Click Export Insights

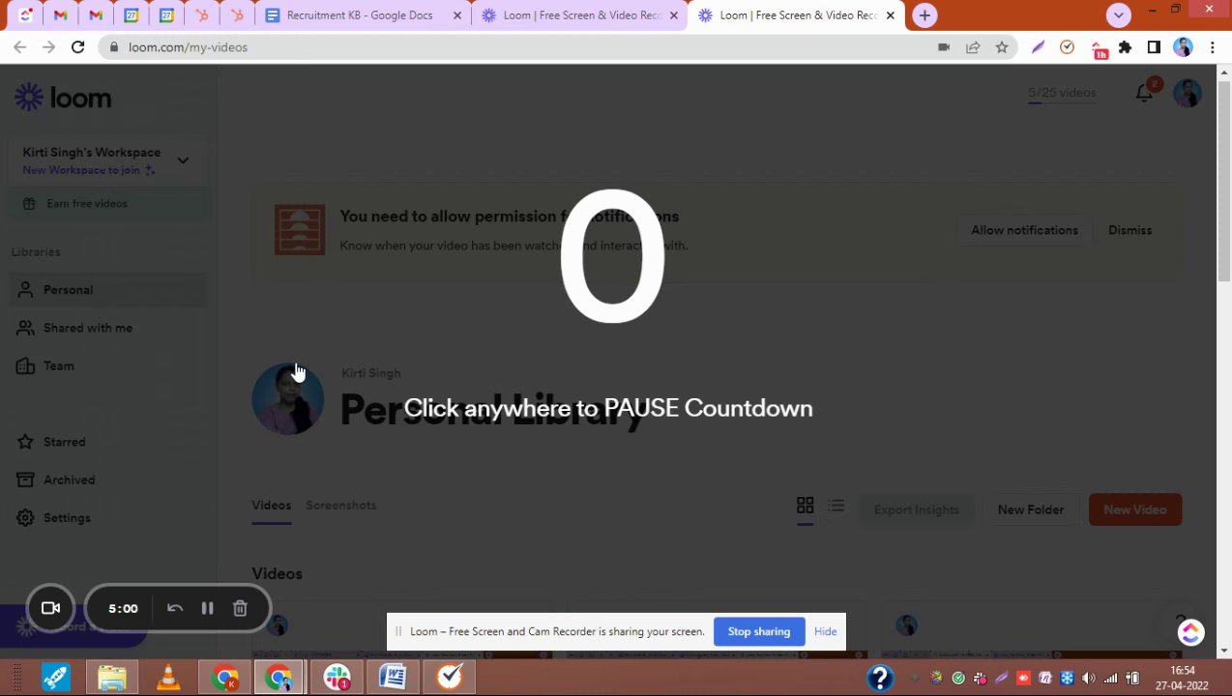[x=916, y=509]
